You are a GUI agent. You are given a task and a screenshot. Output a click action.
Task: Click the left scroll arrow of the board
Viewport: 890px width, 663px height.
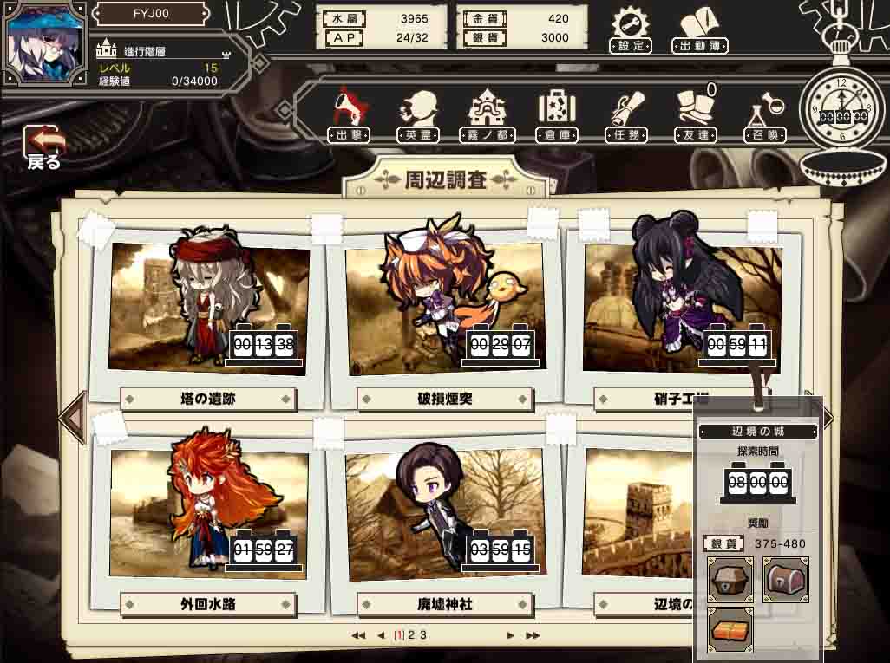pos(73,418)
